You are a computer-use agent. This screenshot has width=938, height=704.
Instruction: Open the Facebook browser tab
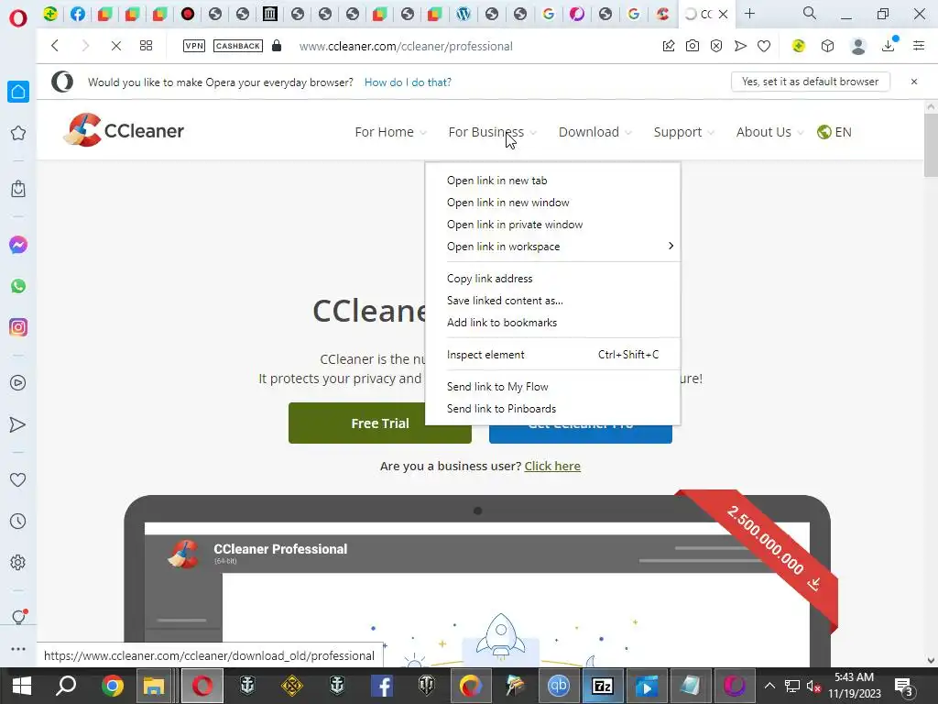click(x=78, y=14)
